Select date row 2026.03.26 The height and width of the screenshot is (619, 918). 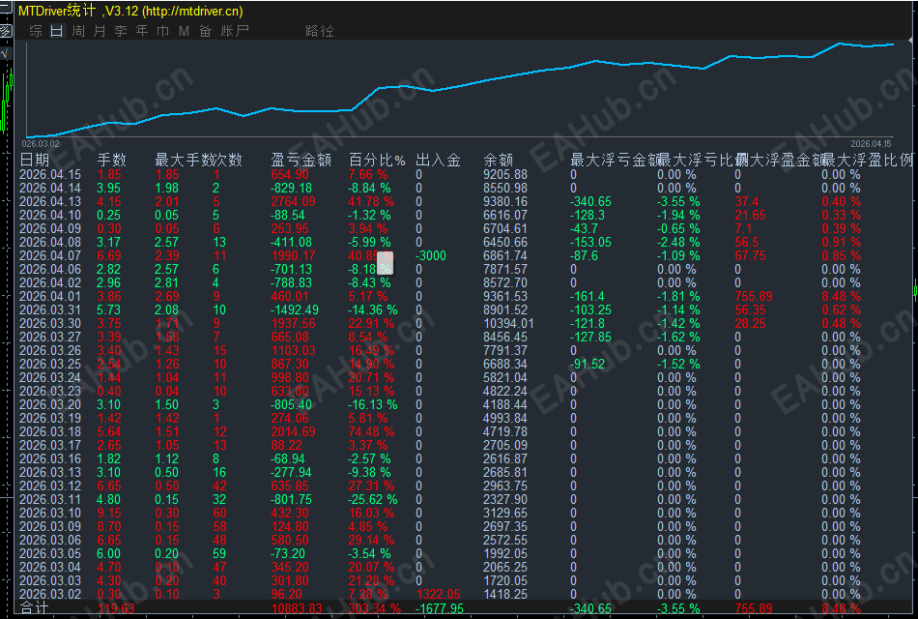[x=49, y=350]
